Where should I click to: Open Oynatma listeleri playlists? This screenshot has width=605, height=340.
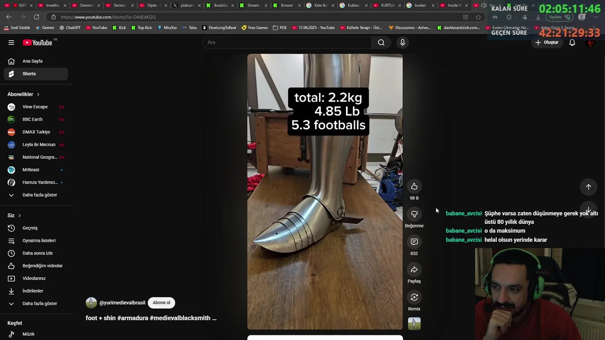pos(36,240)
